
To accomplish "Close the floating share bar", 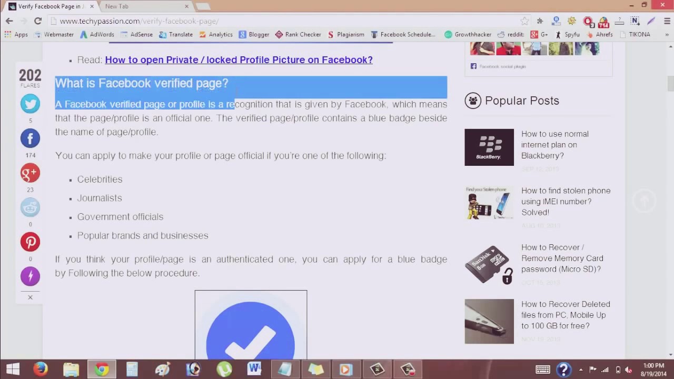I will point(30,297).
